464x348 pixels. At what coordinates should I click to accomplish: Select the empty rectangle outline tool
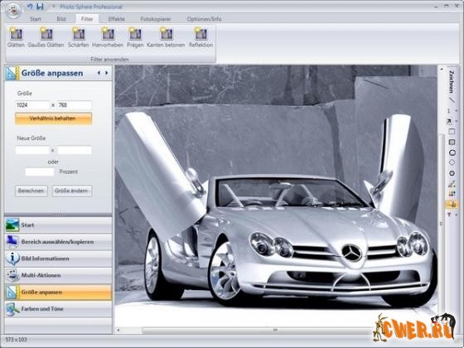coord(452,132)
